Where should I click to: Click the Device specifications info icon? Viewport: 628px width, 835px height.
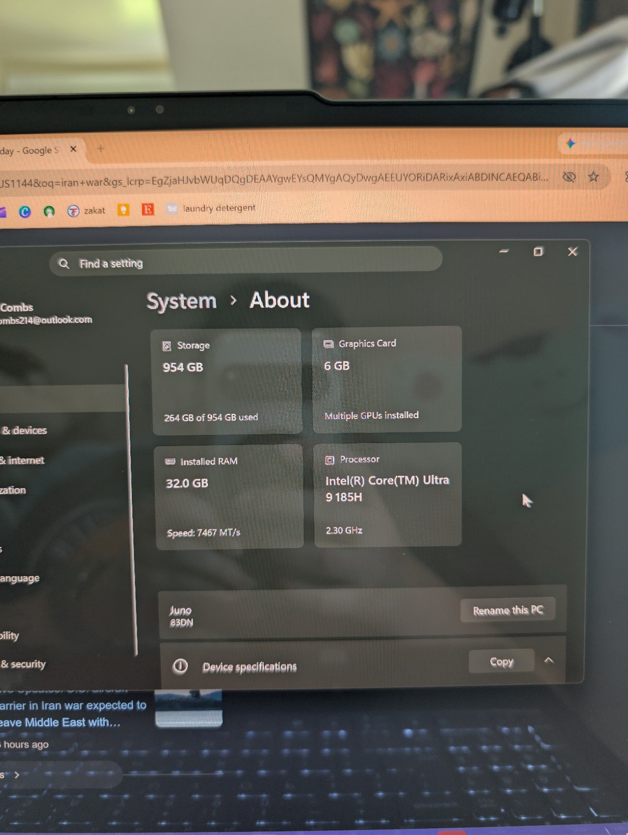coord(180,666)
